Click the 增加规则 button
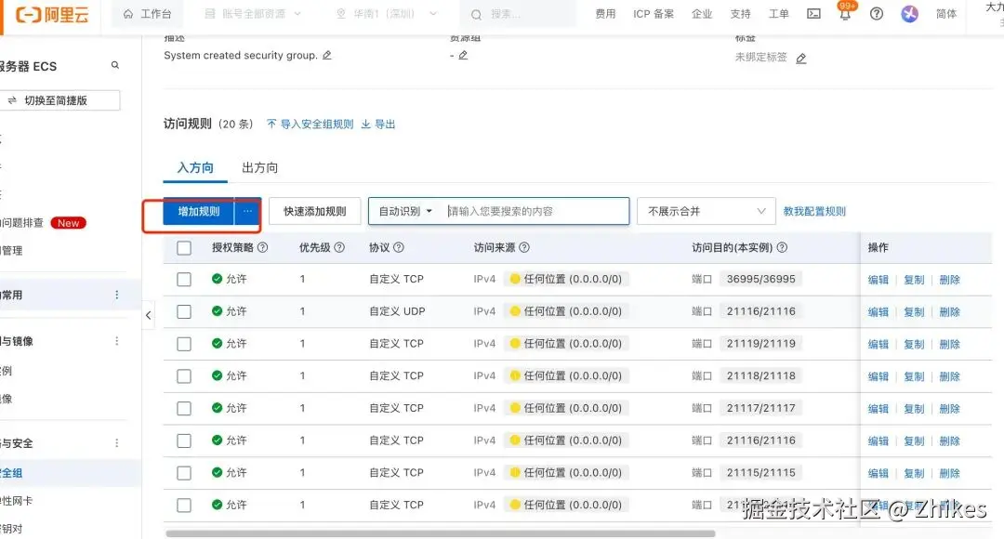Screen dimensions: 1004x539 click(199, 211)
